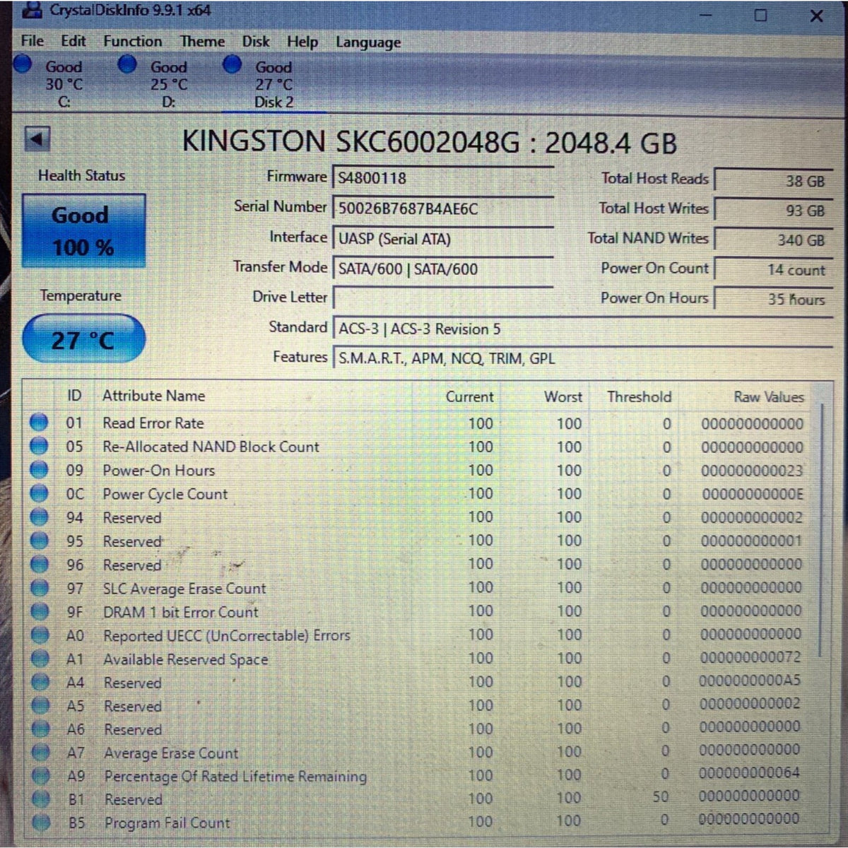The width and height of the screenshot is (848, 848).
Task: Click status icon for row ID A4
Action: point(40,683)
